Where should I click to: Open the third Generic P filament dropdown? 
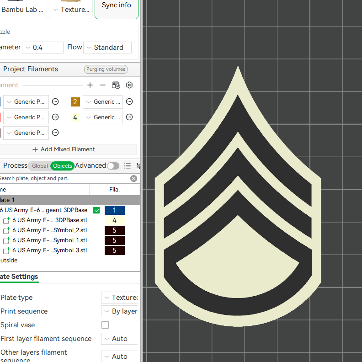pyautogui.click(x=26, y=133)
